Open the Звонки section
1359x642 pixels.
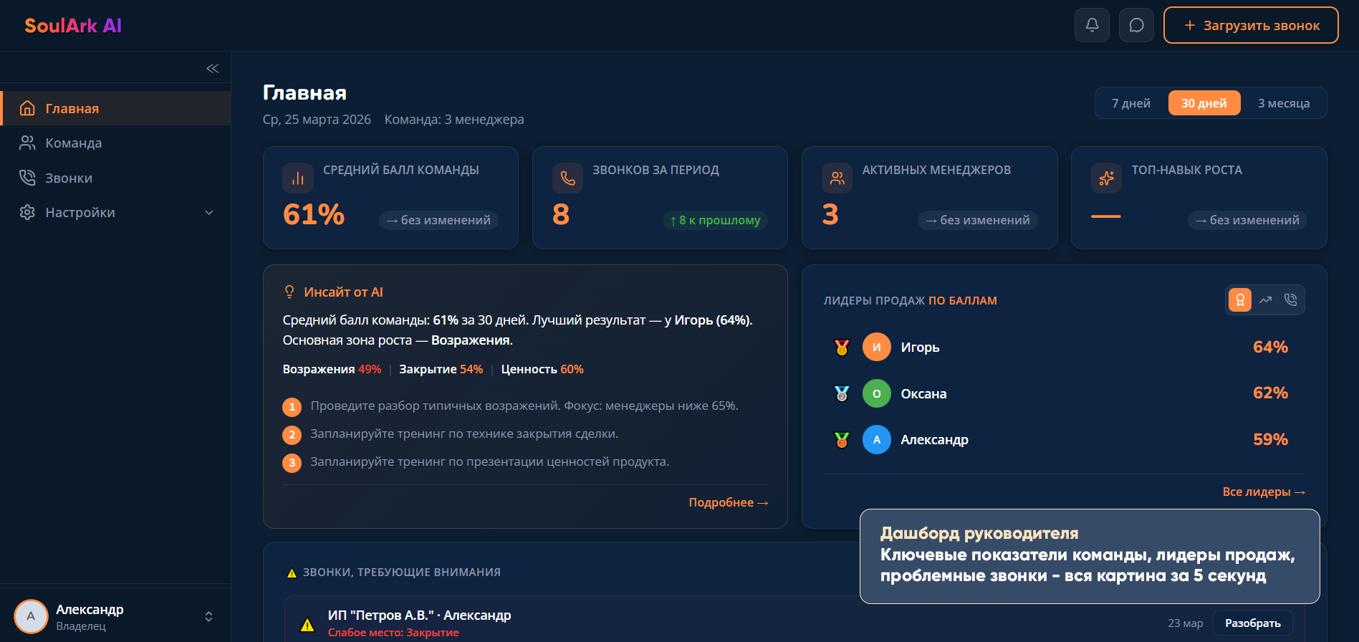tap(115, 178)
